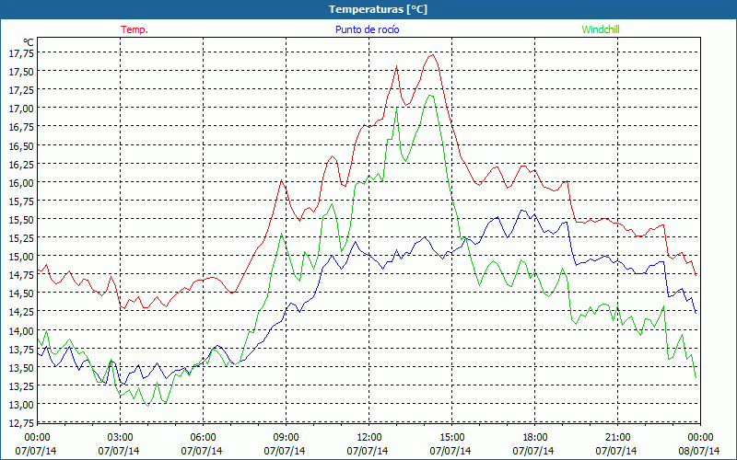Click the 16,50 y-axis value
The image size is (737, 460).
21,145
